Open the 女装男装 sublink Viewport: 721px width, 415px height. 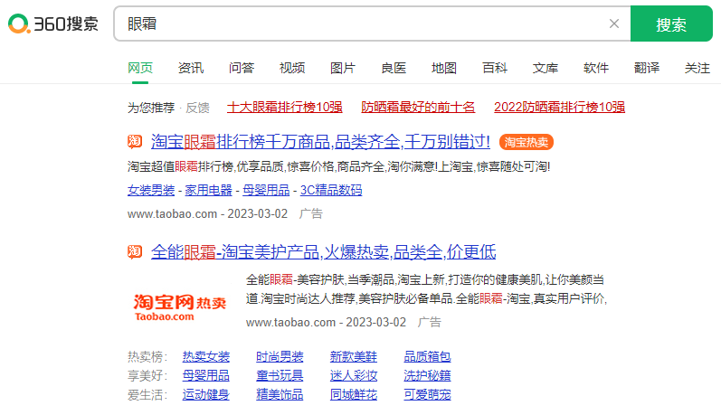click(x=151, y=190)
